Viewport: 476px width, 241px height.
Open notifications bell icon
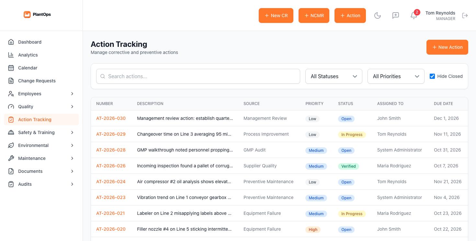[x=414, y=16]
